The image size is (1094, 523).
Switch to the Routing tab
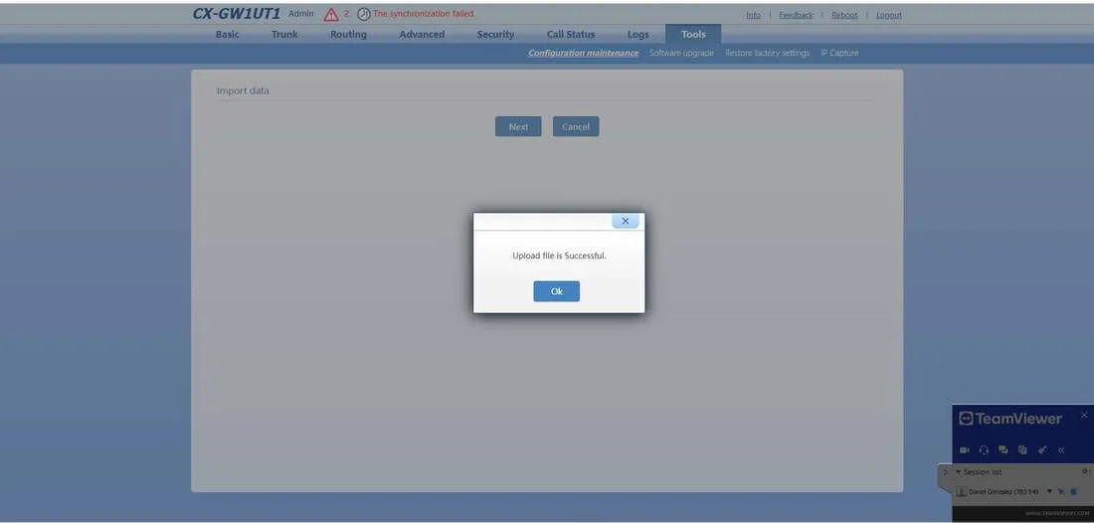click(348, 34)
